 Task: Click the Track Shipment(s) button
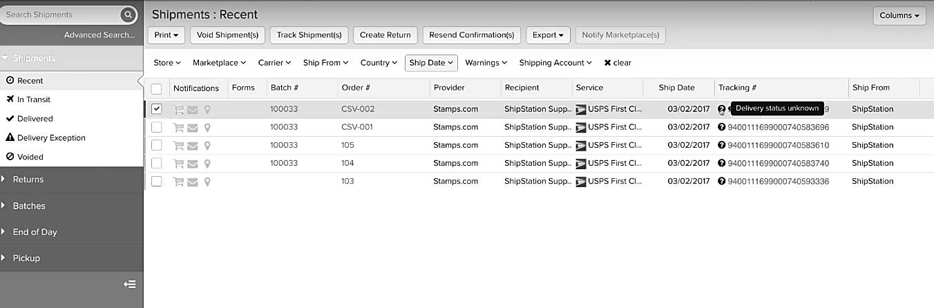[x=309, y=35]
